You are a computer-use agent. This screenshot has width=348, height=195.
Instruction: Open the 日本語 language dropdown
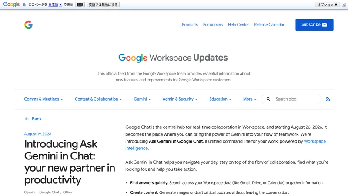tap(55, 5)
